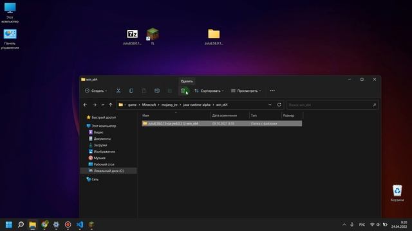The height and width of the screenshot is (231, 412).
Task: Click the 'game' breadcrumb in address bar
Action: 132,105
